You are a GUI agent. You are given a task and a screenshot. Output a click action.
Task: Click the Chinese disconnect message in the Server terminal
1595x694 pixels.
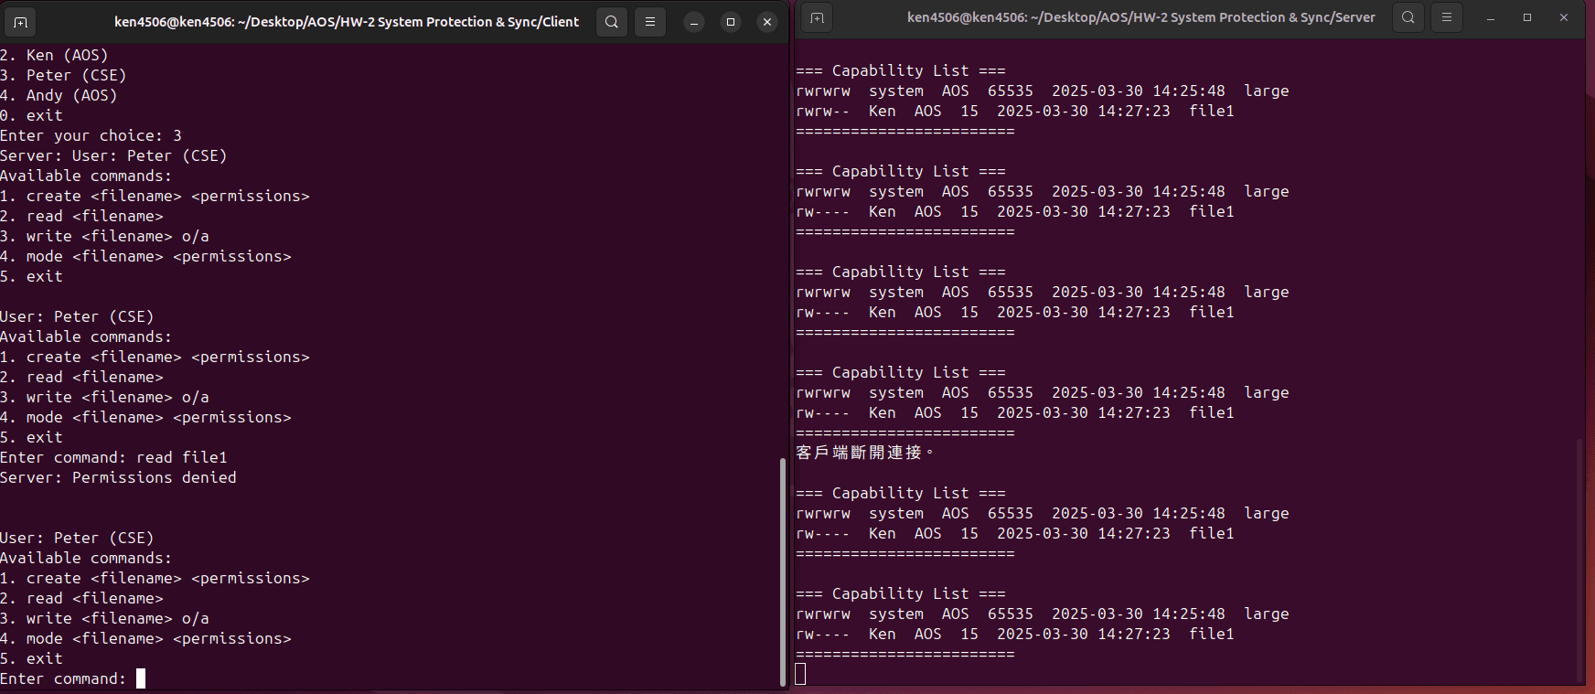865,453
